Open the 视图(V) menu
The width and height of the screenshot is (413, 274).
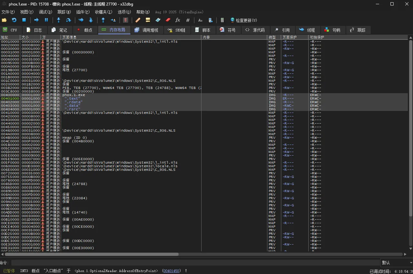(x=26, y=12)
